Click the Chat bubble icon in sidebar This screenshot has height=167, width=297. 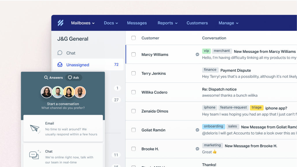coord(60,53)
